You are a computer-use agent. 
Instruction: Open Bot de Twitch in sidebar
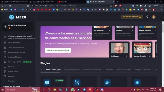pyautogui.click(x=13, y=72)
